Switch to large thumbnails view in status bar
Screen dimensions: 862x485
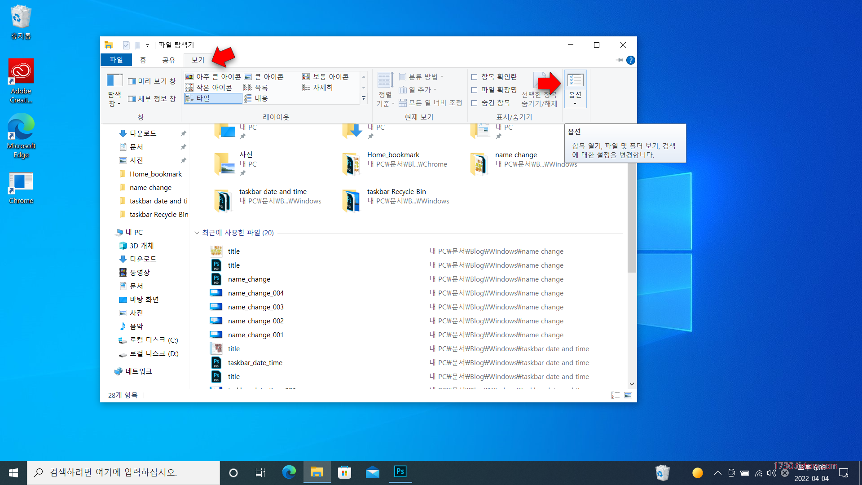click(628, 395)
